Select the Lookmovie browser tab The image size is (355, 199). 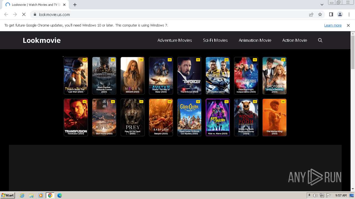[x=35, y=5]
